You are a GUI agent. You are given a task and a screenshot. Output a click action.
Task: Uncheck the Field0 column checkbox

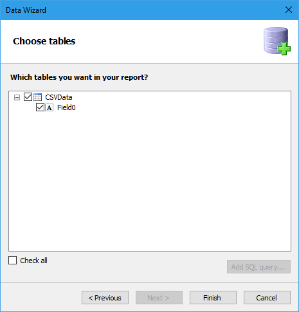pos(40,107)
